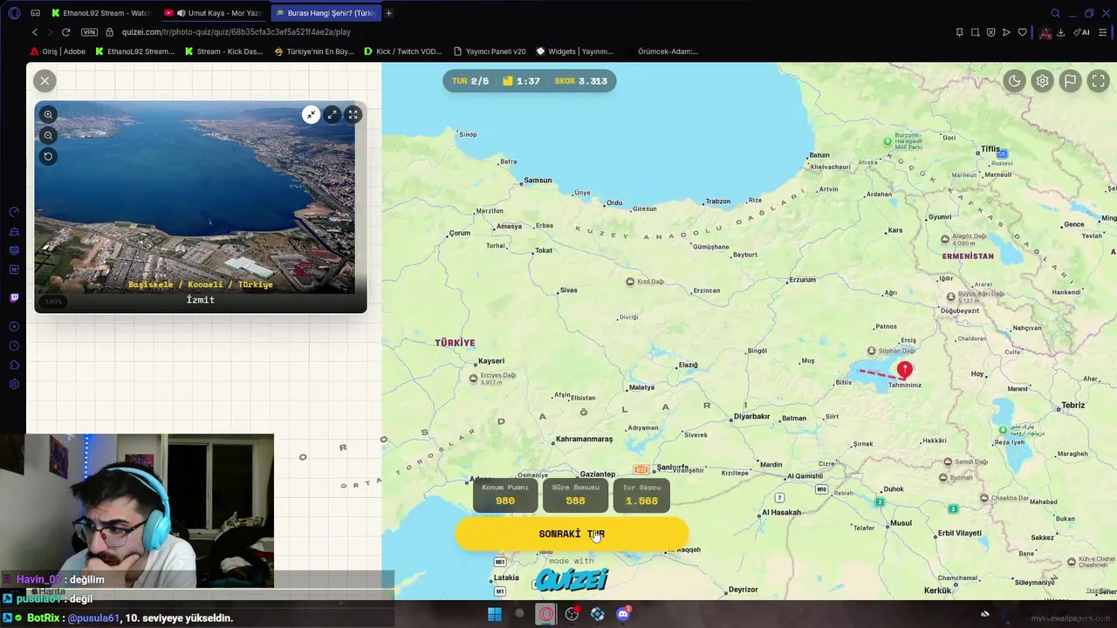Open Windows Start menu
This screenshot has height=628, width=1117.
495,614
